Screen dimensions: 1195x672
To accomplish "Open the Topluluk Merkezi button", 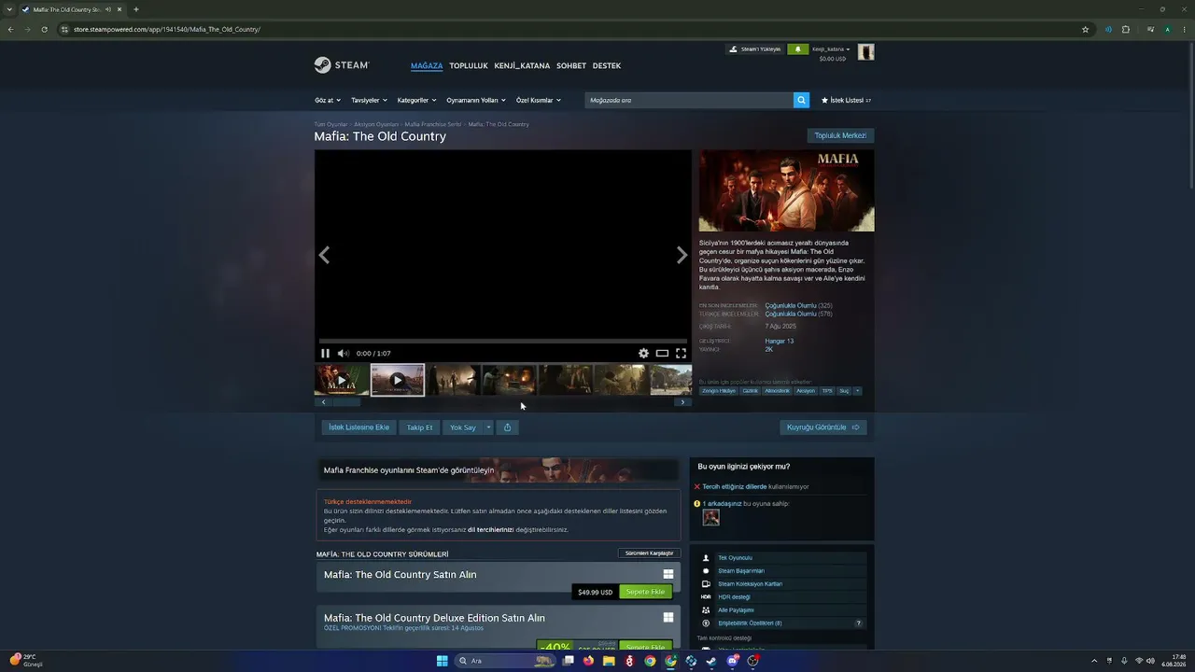I will click(840, 135).
